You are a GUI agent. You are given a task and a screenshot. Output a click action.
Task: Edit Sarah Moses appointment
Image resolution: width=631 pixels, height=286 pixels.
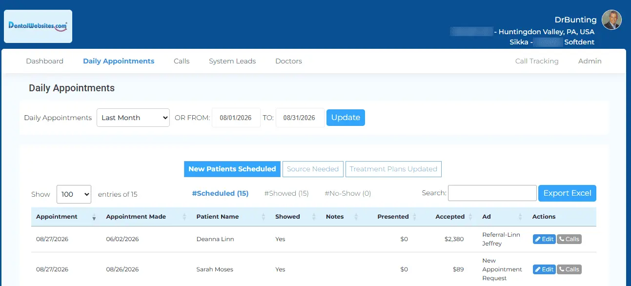544,269
